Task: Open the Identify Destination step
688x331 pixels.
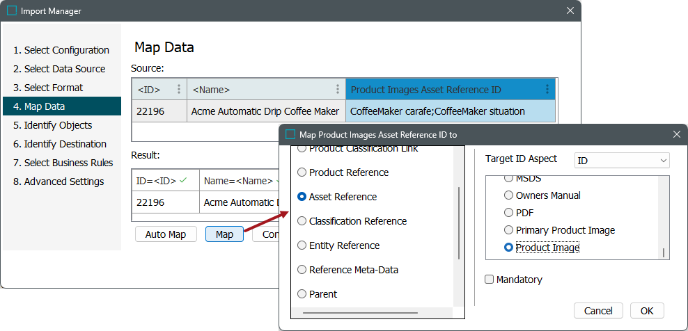Action: [x=65, y=144]
